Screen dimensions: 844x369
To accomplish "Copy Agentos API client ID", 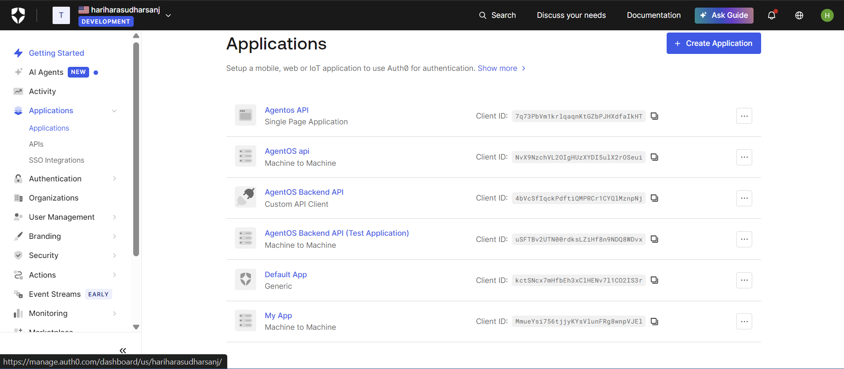I will [x=655, y=116].
